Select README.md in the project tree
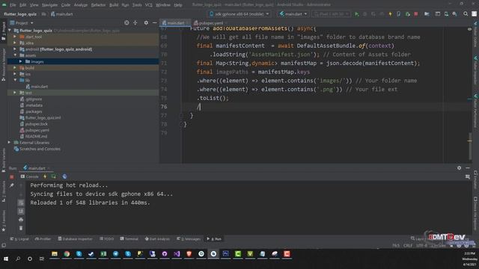 (x=36, y=136)
